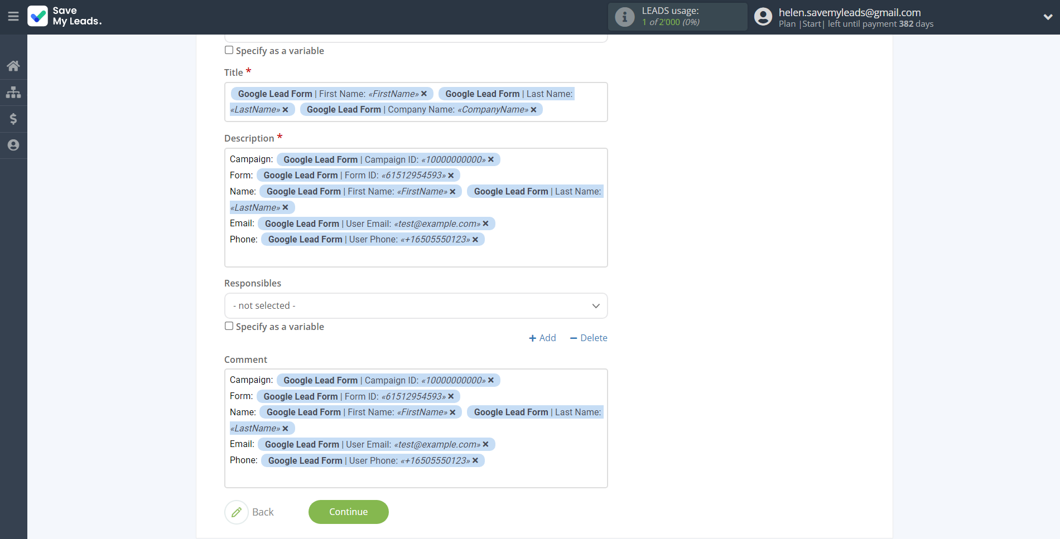
Task: Expand the account dropdown chevron
Action: pos(1048,17)
